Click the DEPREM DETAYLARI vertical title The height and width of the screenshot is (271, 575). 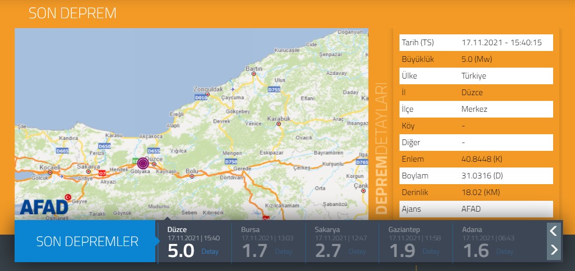coord(382,148)
